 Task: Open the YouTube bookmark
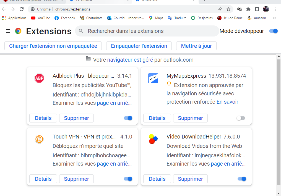click(x=40, y=18)
